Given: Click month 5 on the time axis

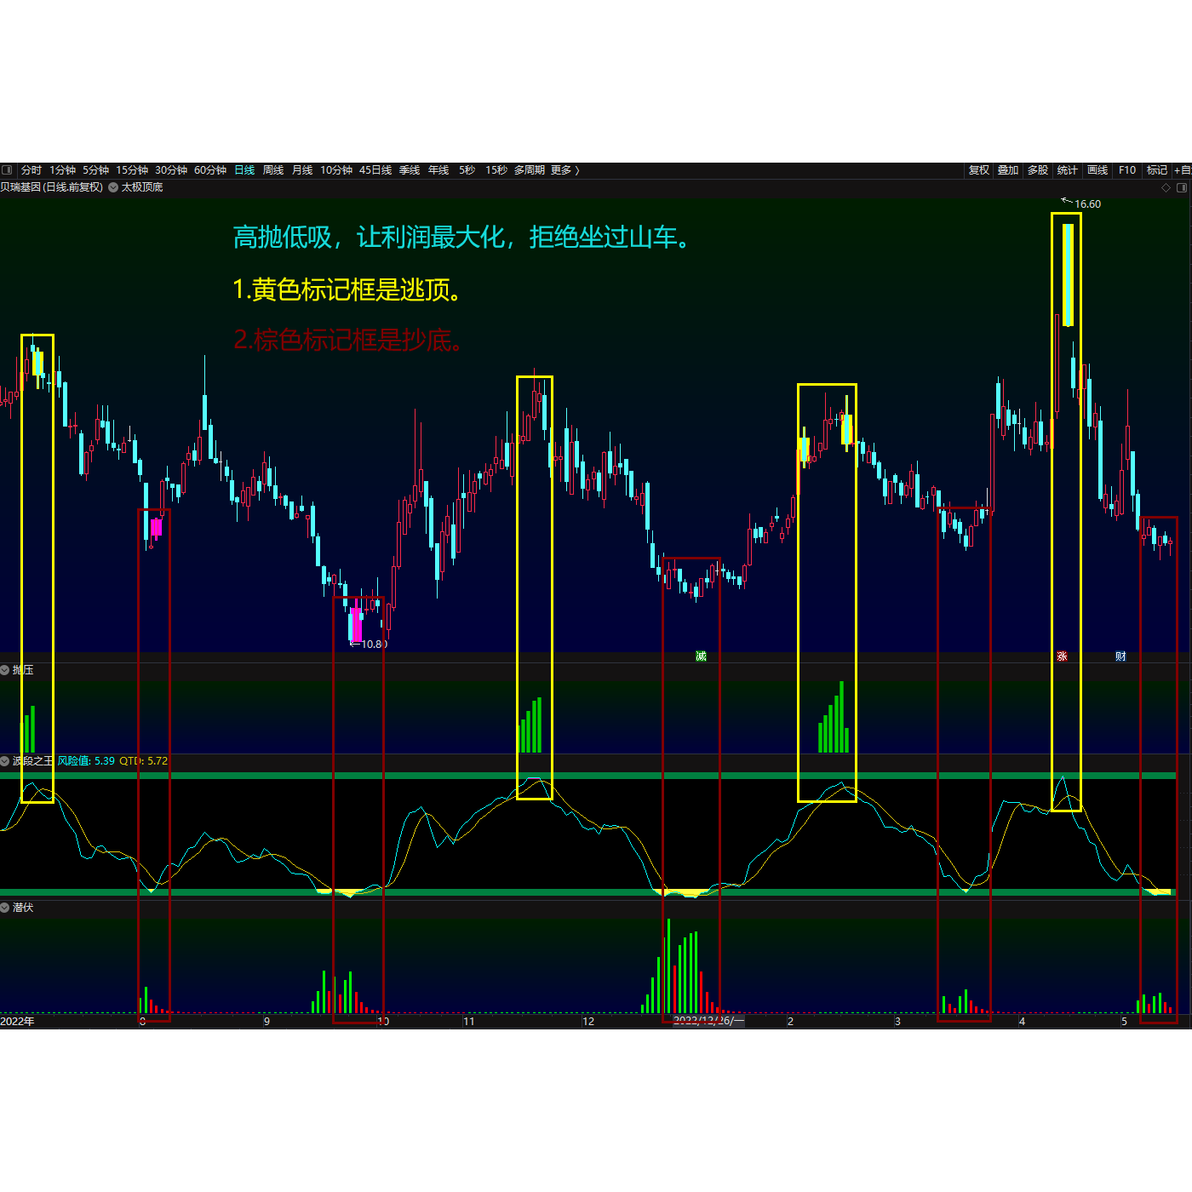Looking at the screenshot, I should [1124, 1022].
